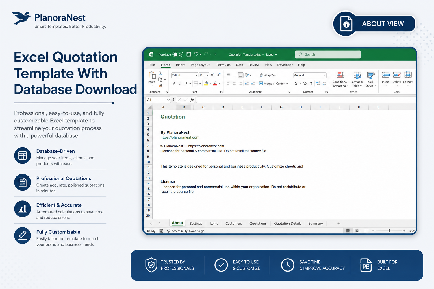Toggle the AutoSave switch
434x289 pixels.
[x=178, y=54]
